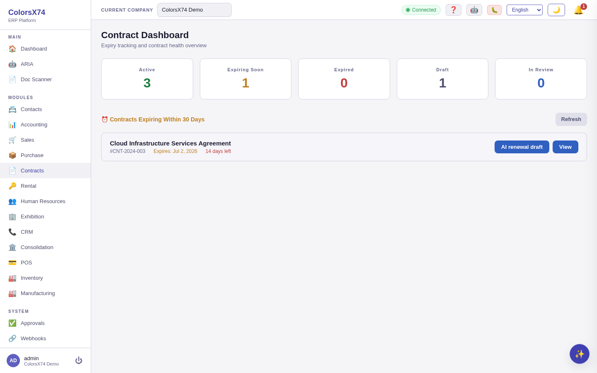The height and width of the screenshot is (373, 597).
Task: Click the Inventory factory icon
Action: [12, 278]
